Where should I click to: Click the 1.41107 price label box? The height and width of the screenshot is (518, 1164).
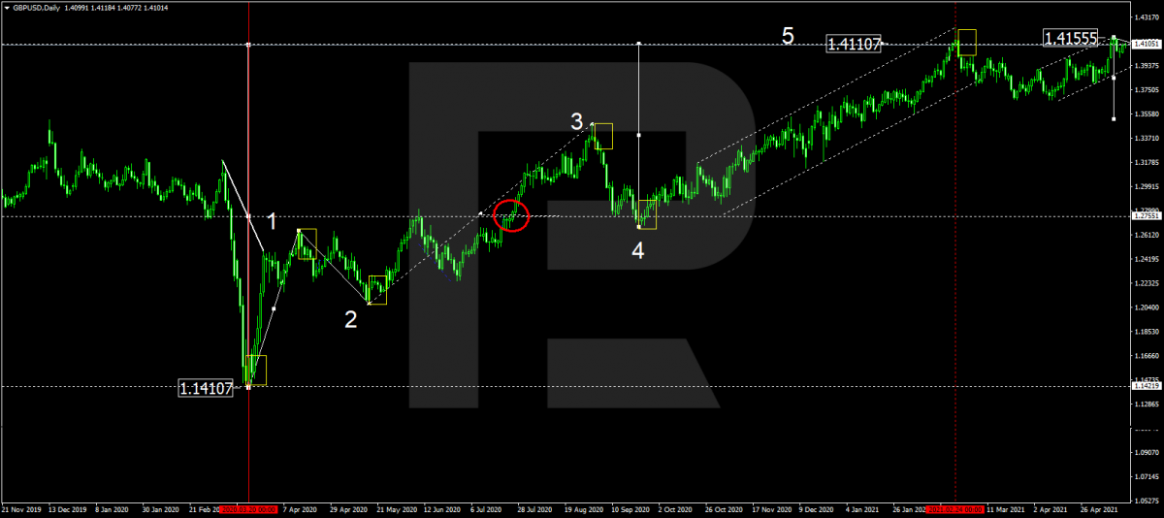click(854, 44)
